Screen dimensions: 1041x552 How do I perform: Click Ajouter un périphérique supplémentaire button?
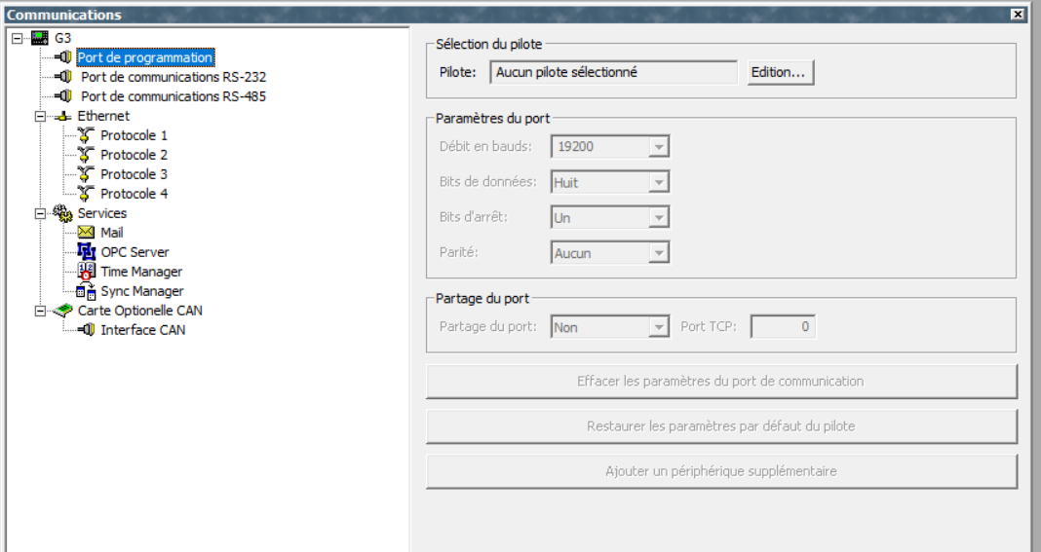pos(720,471)
